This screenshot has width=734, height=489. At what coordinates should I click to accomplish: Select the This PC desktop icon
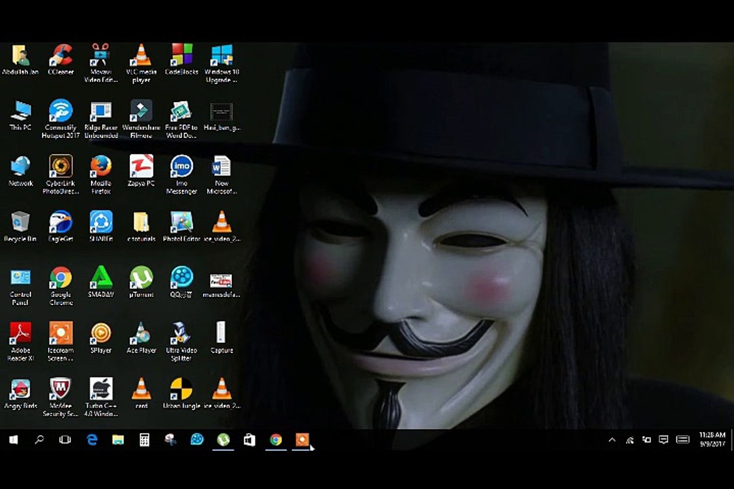click(x=20, y=115)
